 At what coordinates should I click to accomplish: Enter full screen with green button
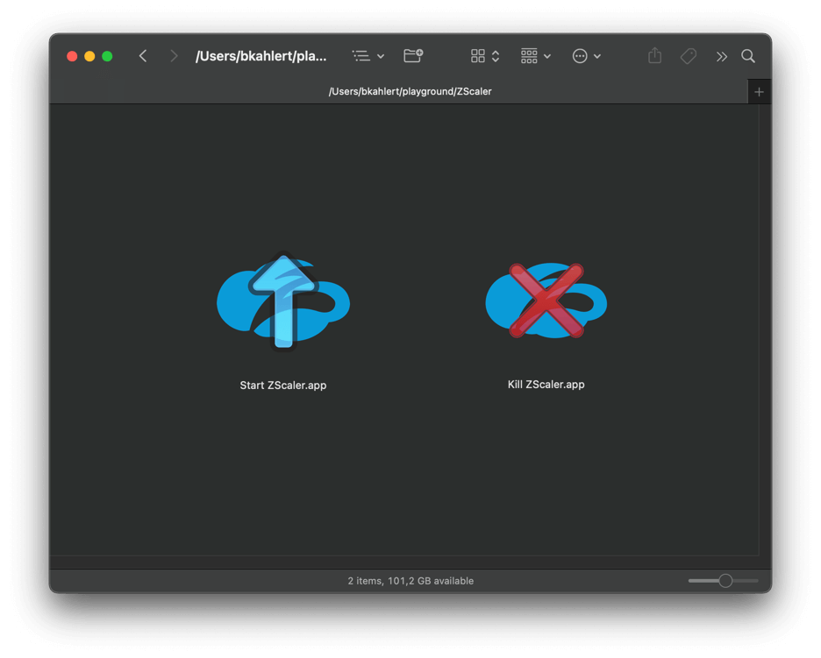(107, 56)
